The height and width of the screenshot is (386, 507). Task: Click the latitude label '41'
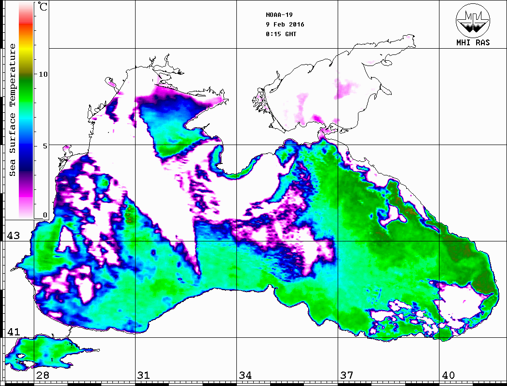pos(14,332)
